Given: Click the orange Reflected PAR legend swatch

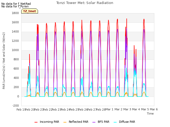Looking at the screenshot, I should 65,122.
